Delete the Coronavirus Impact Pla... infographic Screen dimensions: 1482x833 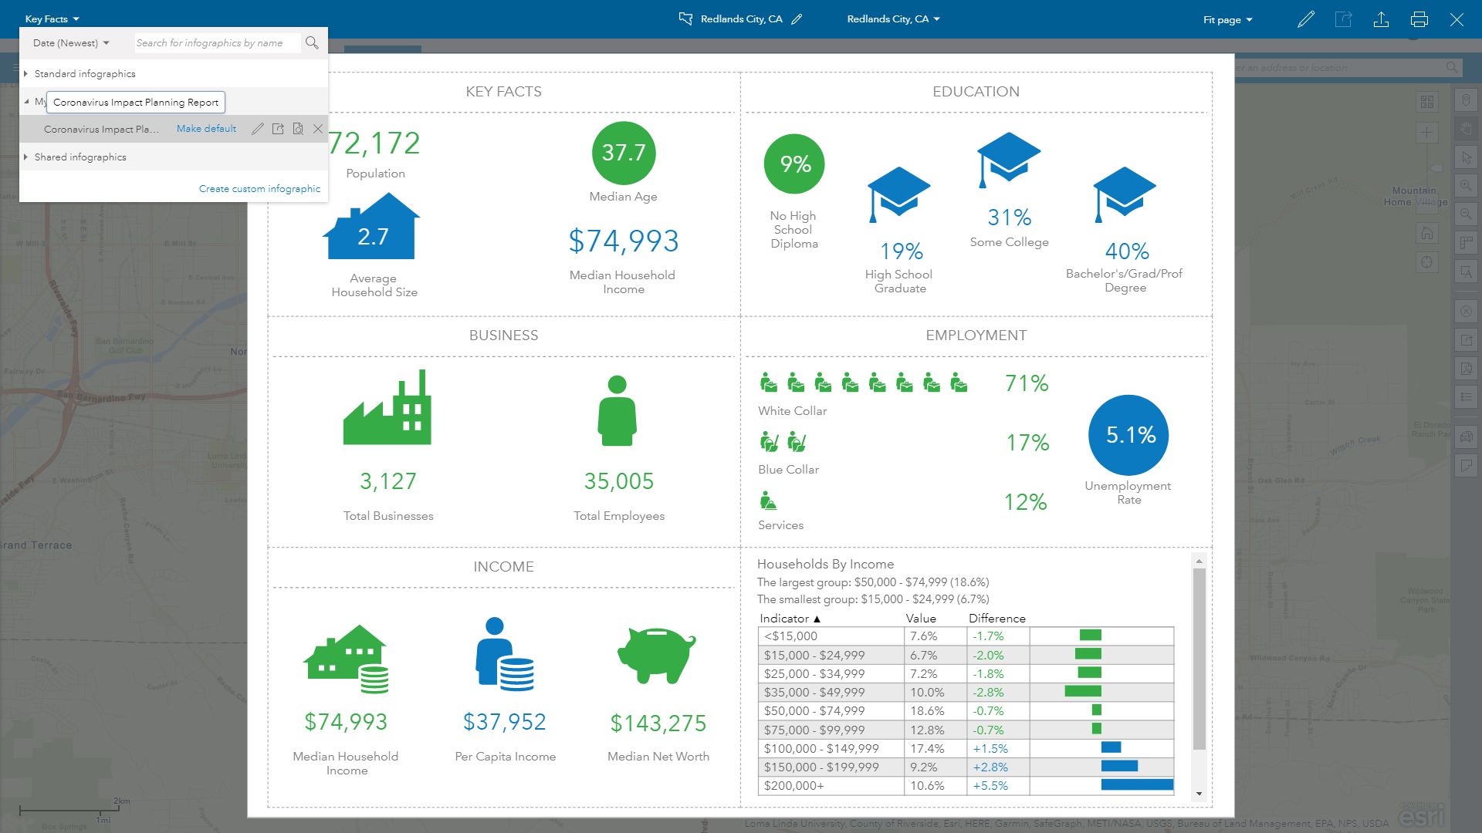pyautogui.click(x=317, y=129)
